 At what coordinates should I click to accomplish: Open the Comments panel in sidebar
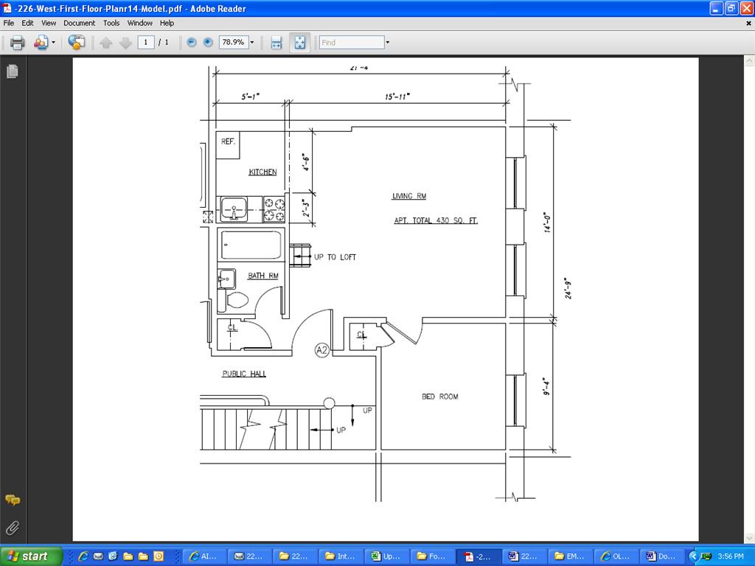(13, 500)
